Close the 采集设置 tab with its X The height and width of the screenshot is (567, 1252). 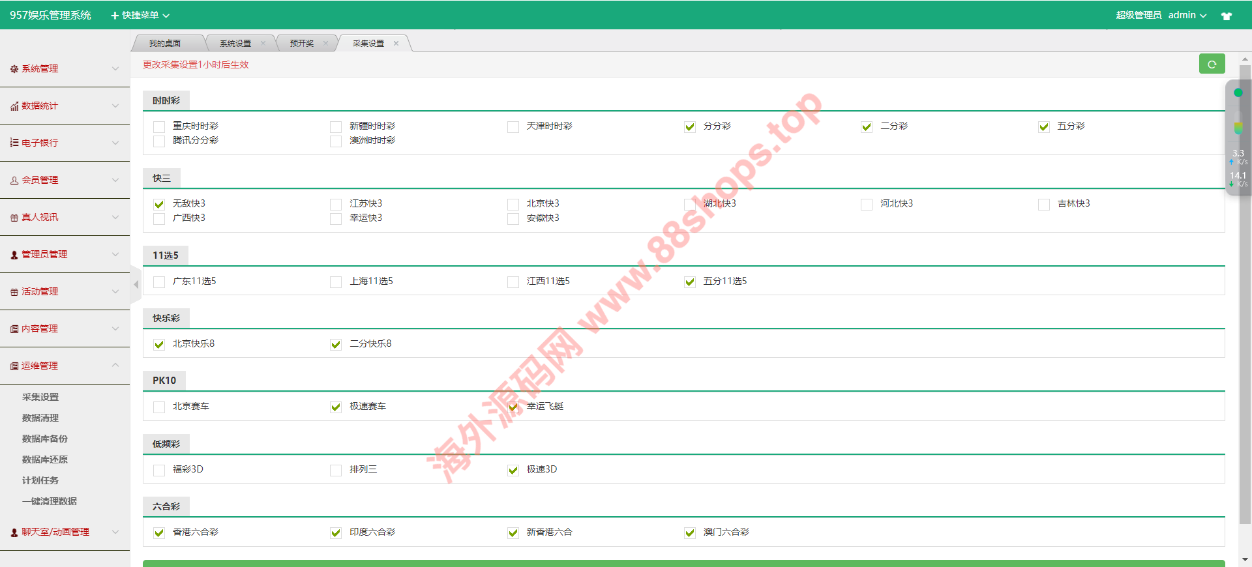(x=396, y=44)
